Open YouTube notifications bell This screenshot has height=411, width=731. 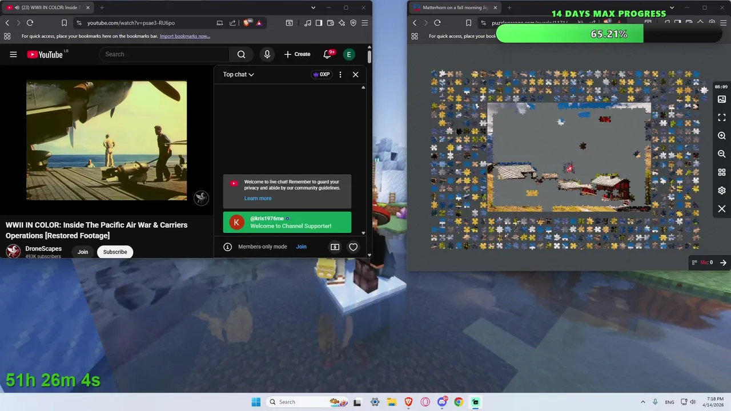[x=327, y=54]
